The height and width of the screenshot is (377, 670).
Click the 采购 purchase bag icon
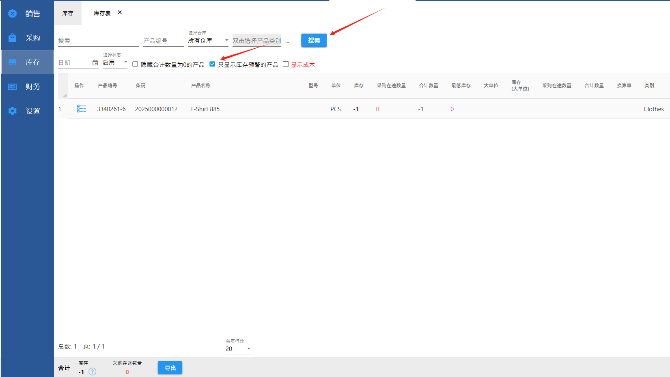pos(13,38)
